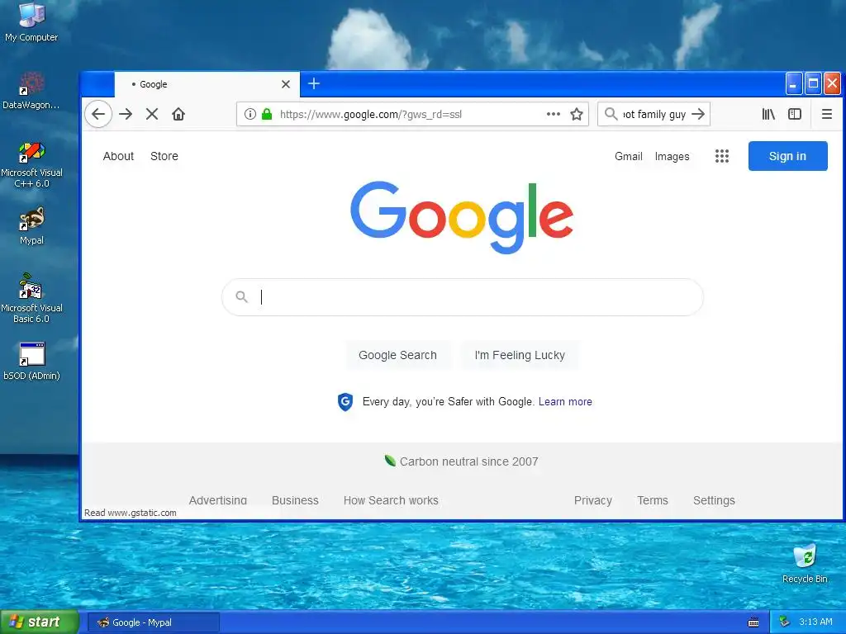This screenshot has height=634, width=846.
Task: Minimize the Mypal browser window
Action: coord(793,83)
